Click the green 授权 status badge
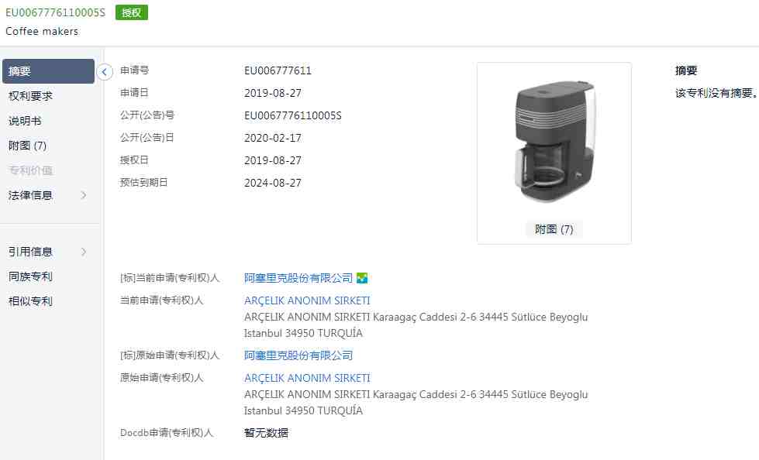The width and height of the screenshot is (759, 460). [x=132, y=12]
